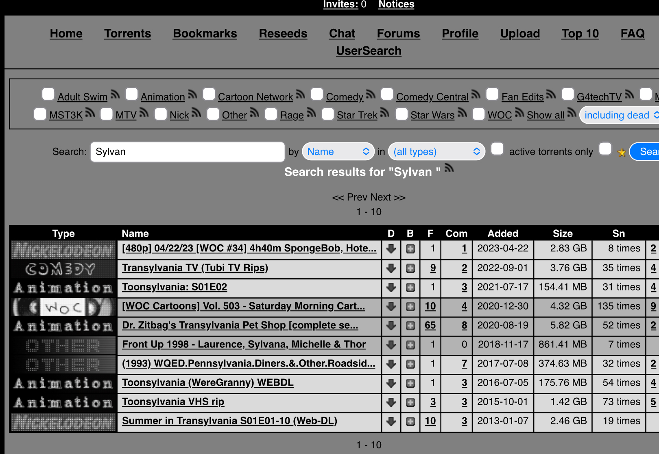
Task: Bookmark the WOC Cartoons Vol. 503 torrent
Action: point(410,306)
